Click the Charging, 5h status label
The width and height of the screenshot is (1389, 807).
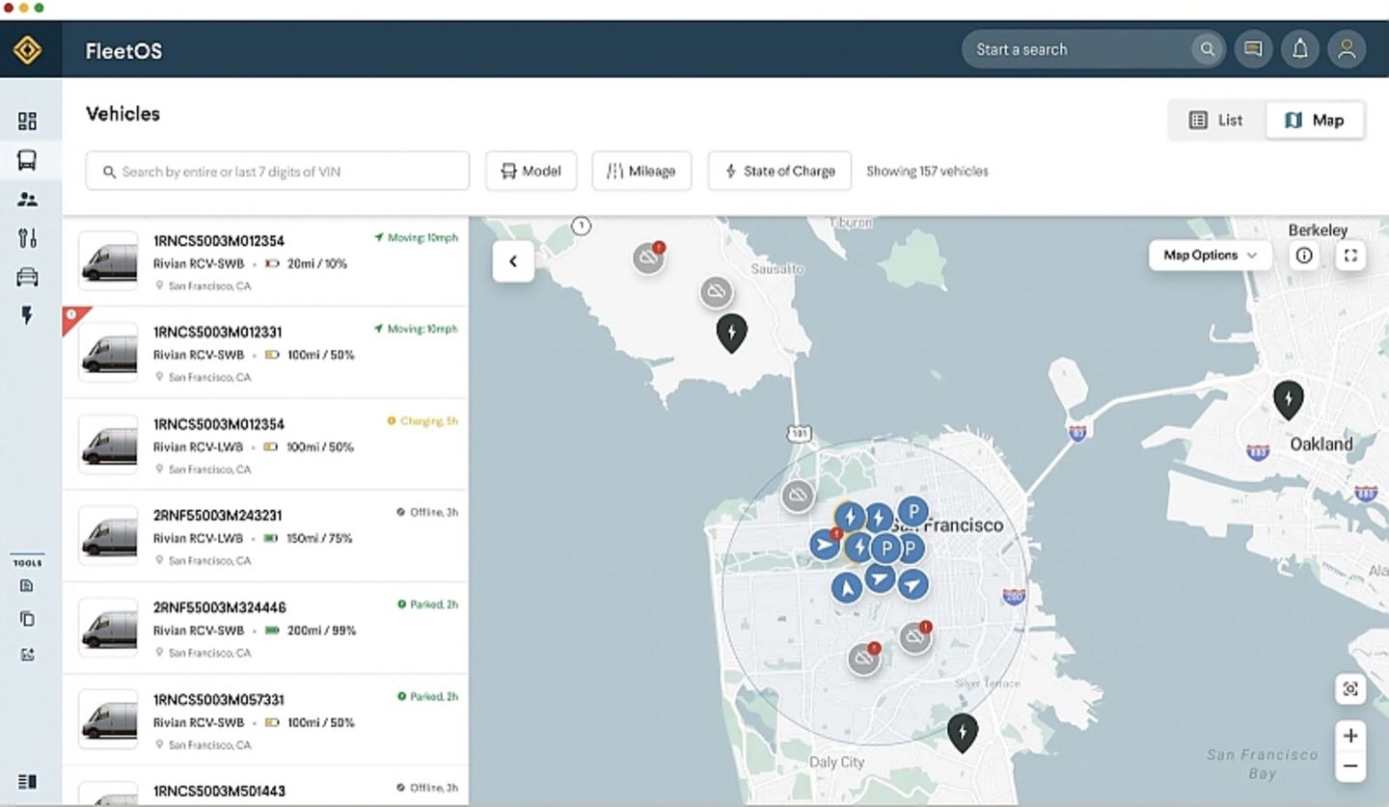pos(422,421)
